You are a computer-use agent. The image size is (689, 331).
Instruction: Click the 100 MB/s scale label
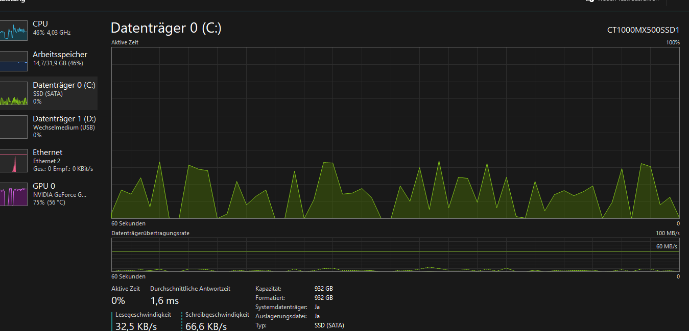[x=668, y=233]
